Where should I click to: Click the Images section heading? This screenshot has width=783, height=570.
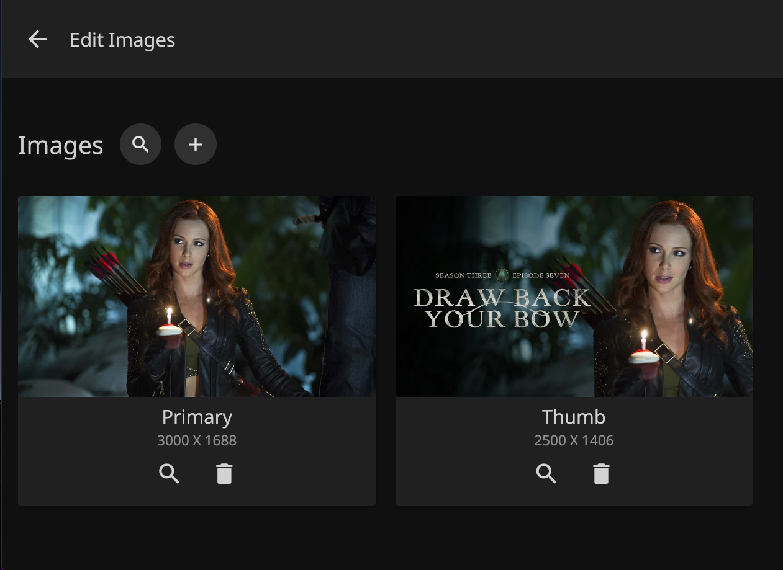[x=60, y=145]
